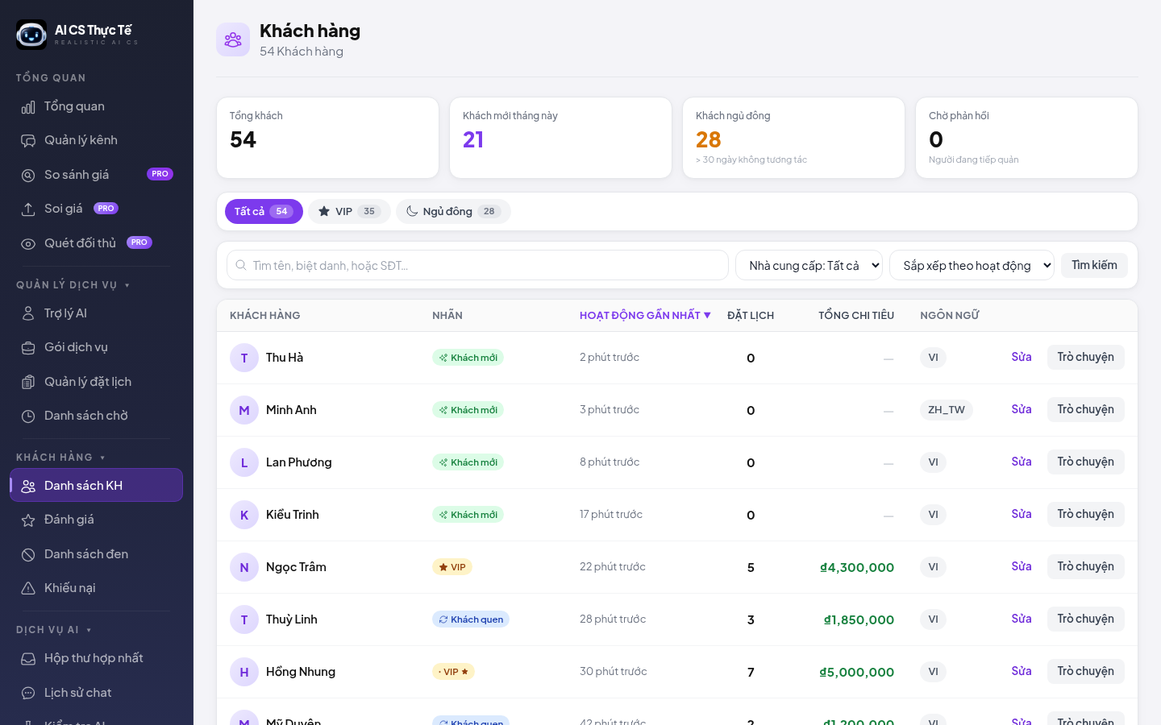The image size is (1161, 725).
Task: Click the ₫5,000,000 spending value
Action: [x=856, y=673]
